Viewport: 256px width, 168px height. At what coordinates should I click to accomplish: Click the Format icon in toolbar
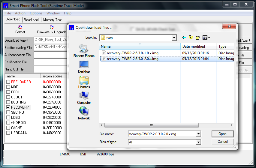(x=20, y=27)
